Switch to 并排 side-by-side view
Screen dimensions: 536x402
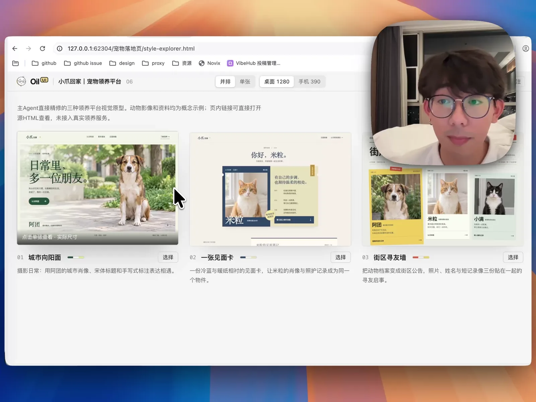(225, 82)
